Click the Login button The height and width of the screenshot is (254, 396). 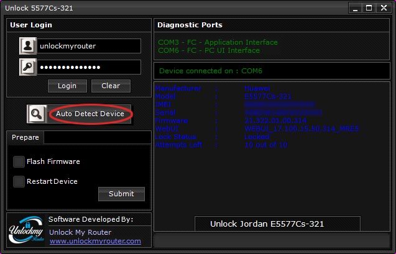click(x=67, y=86)
